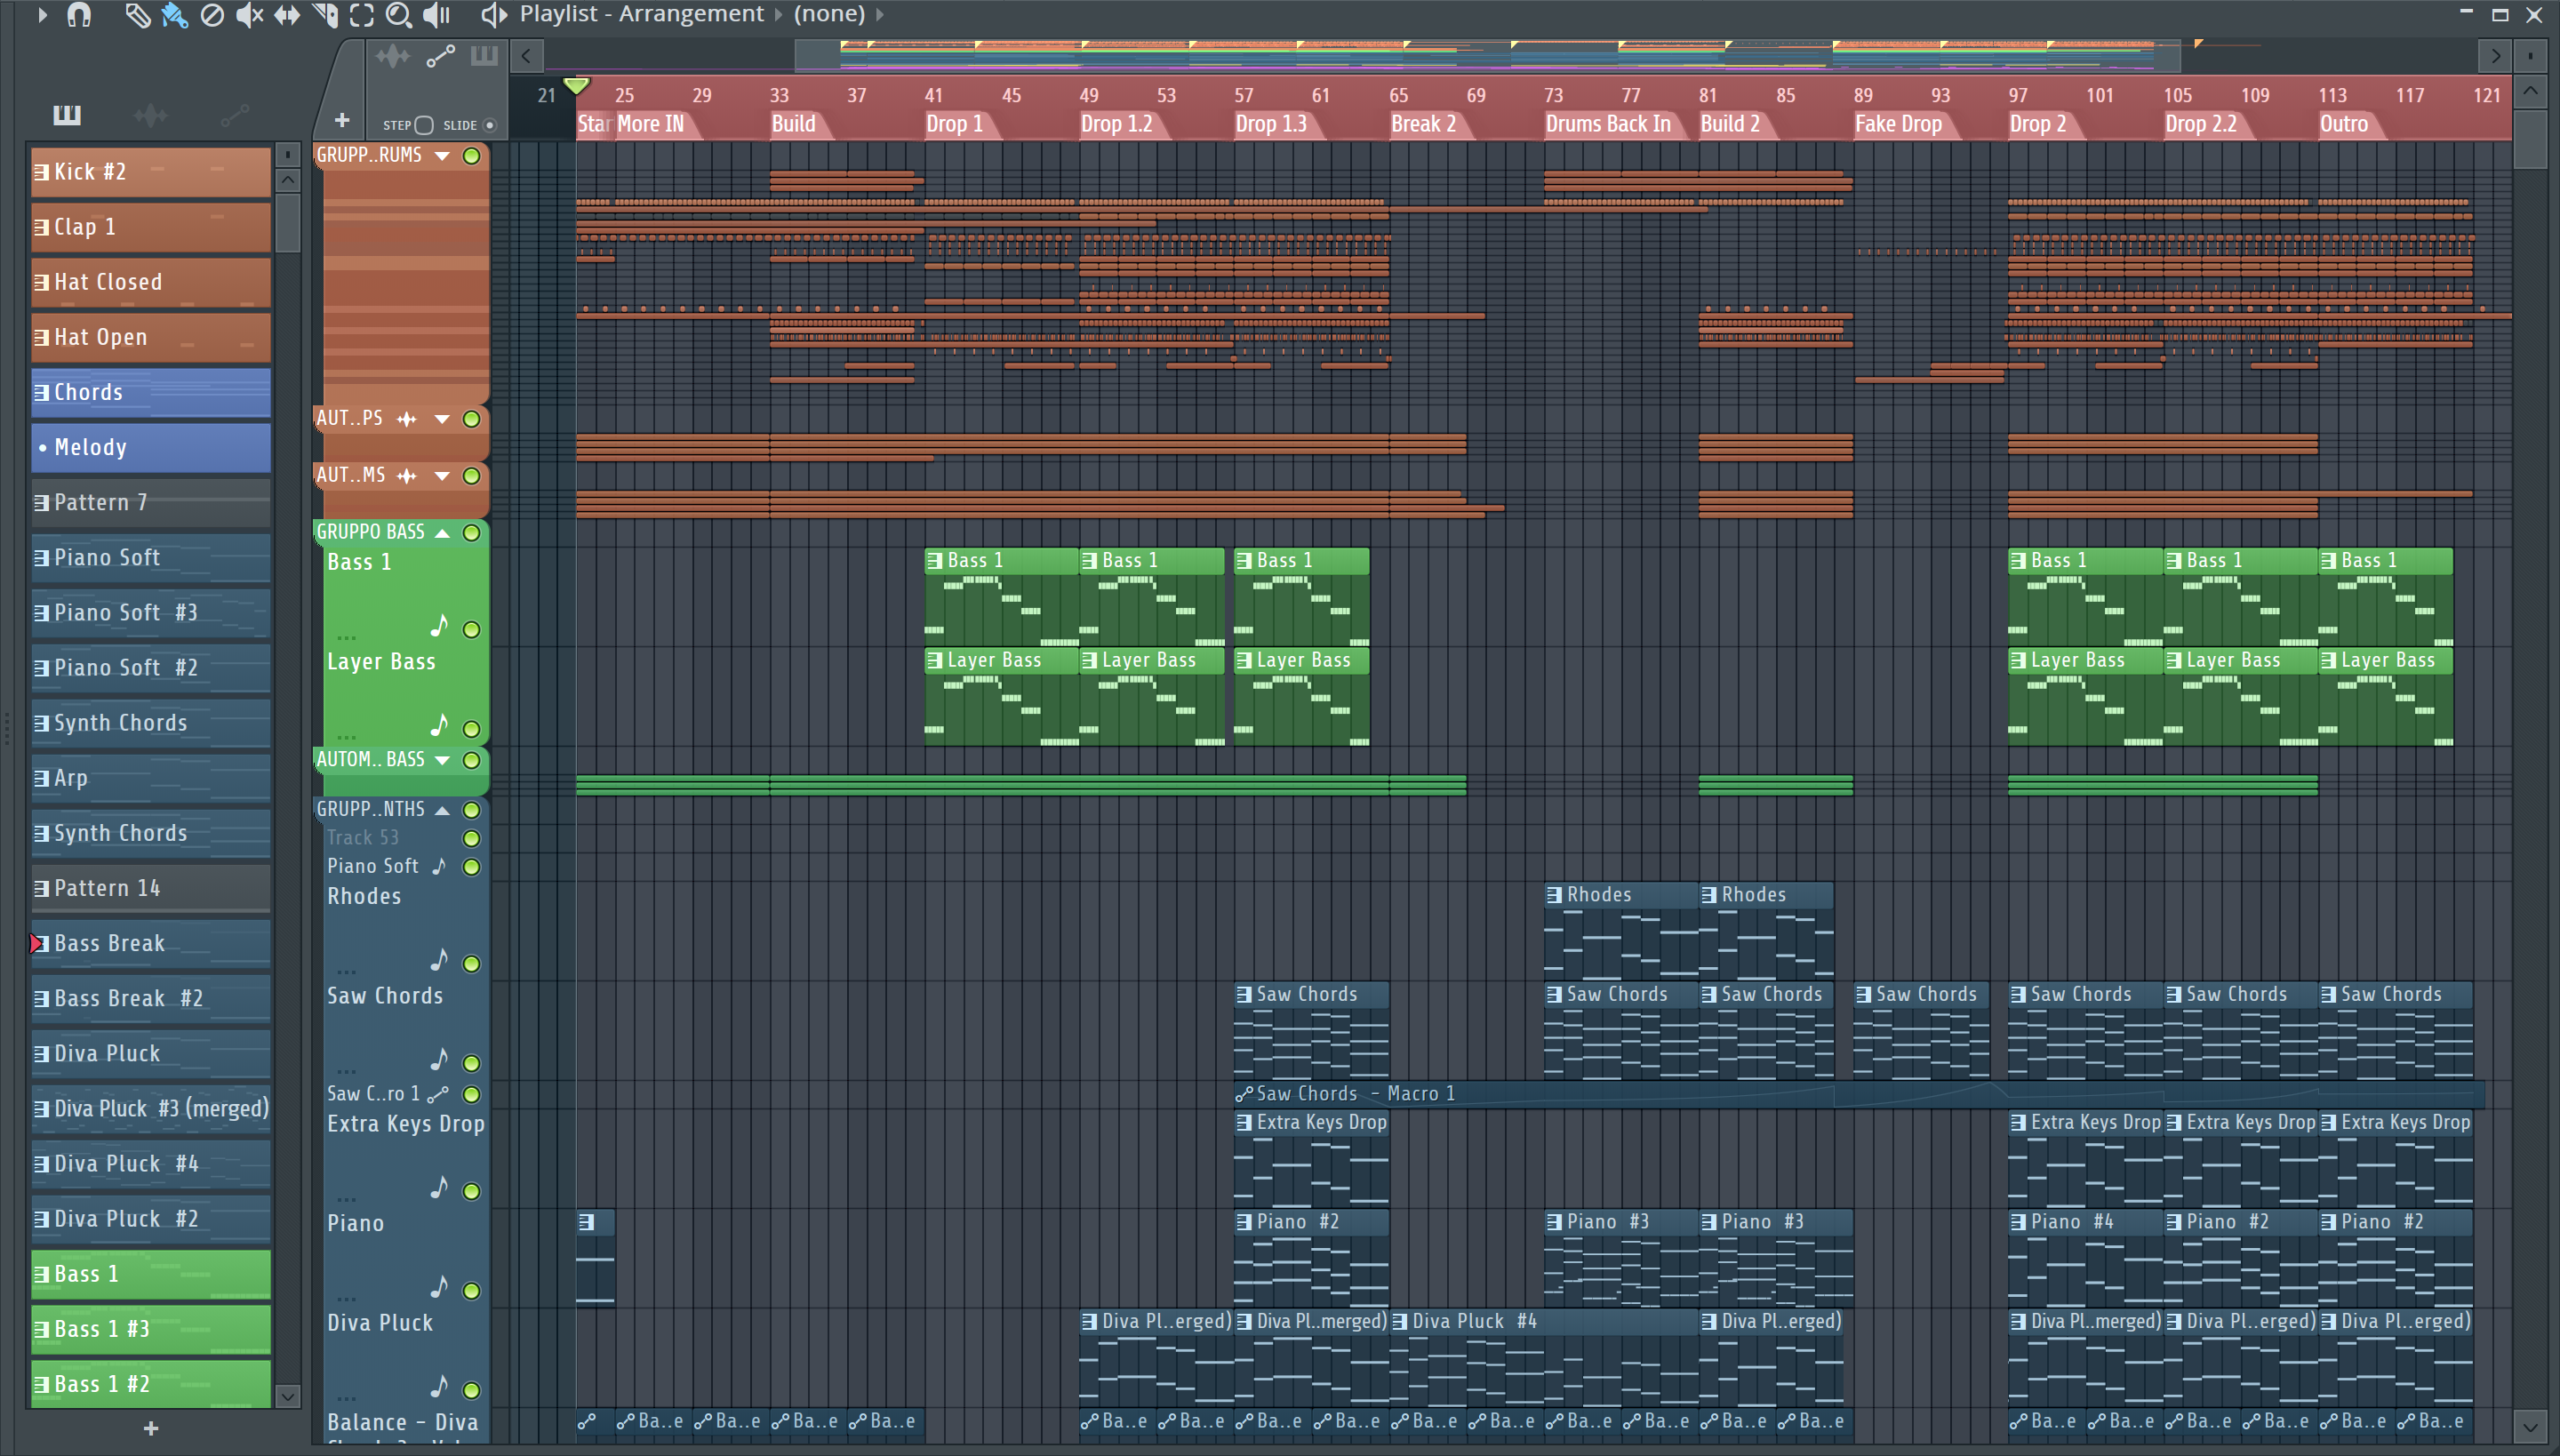Select the Bass Break pattern
The image size is (2560, 1456).
point(151,943)
